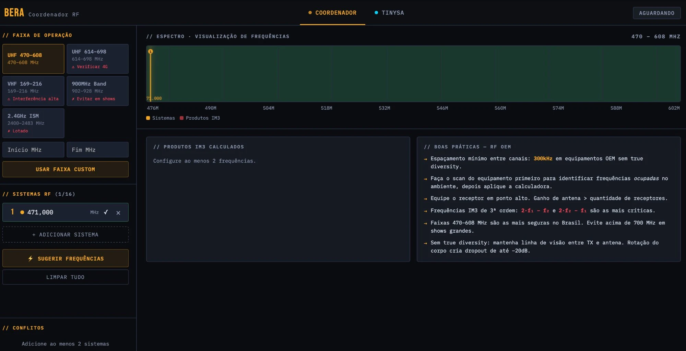The height and width of the screenshot is (351, 686).
Task: Select the VHF 169-216 band
Action: (33, 91)
